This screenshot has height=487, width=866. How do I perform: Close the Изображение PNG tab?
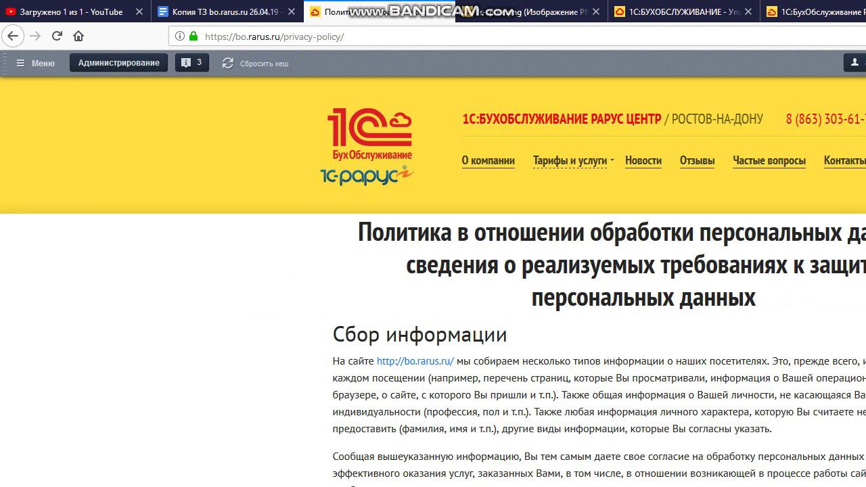coord(596,11)
